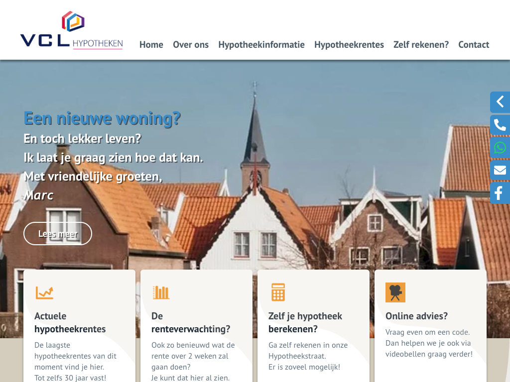Click the signature text 'Marc'
Viewport: 510px width, 382px height.
[x=38, y=195]
